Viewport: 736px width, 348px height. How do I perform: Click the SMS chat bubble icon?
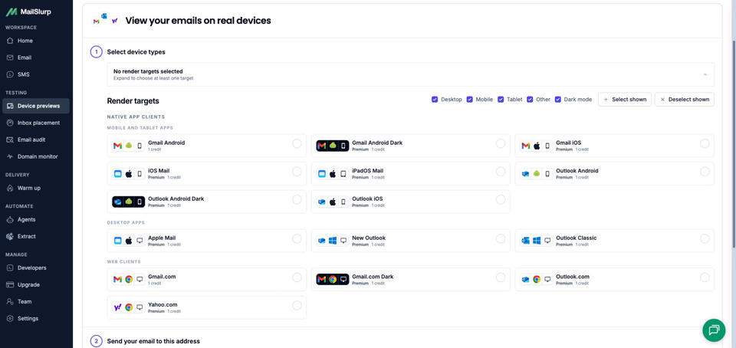click(10, 74)
